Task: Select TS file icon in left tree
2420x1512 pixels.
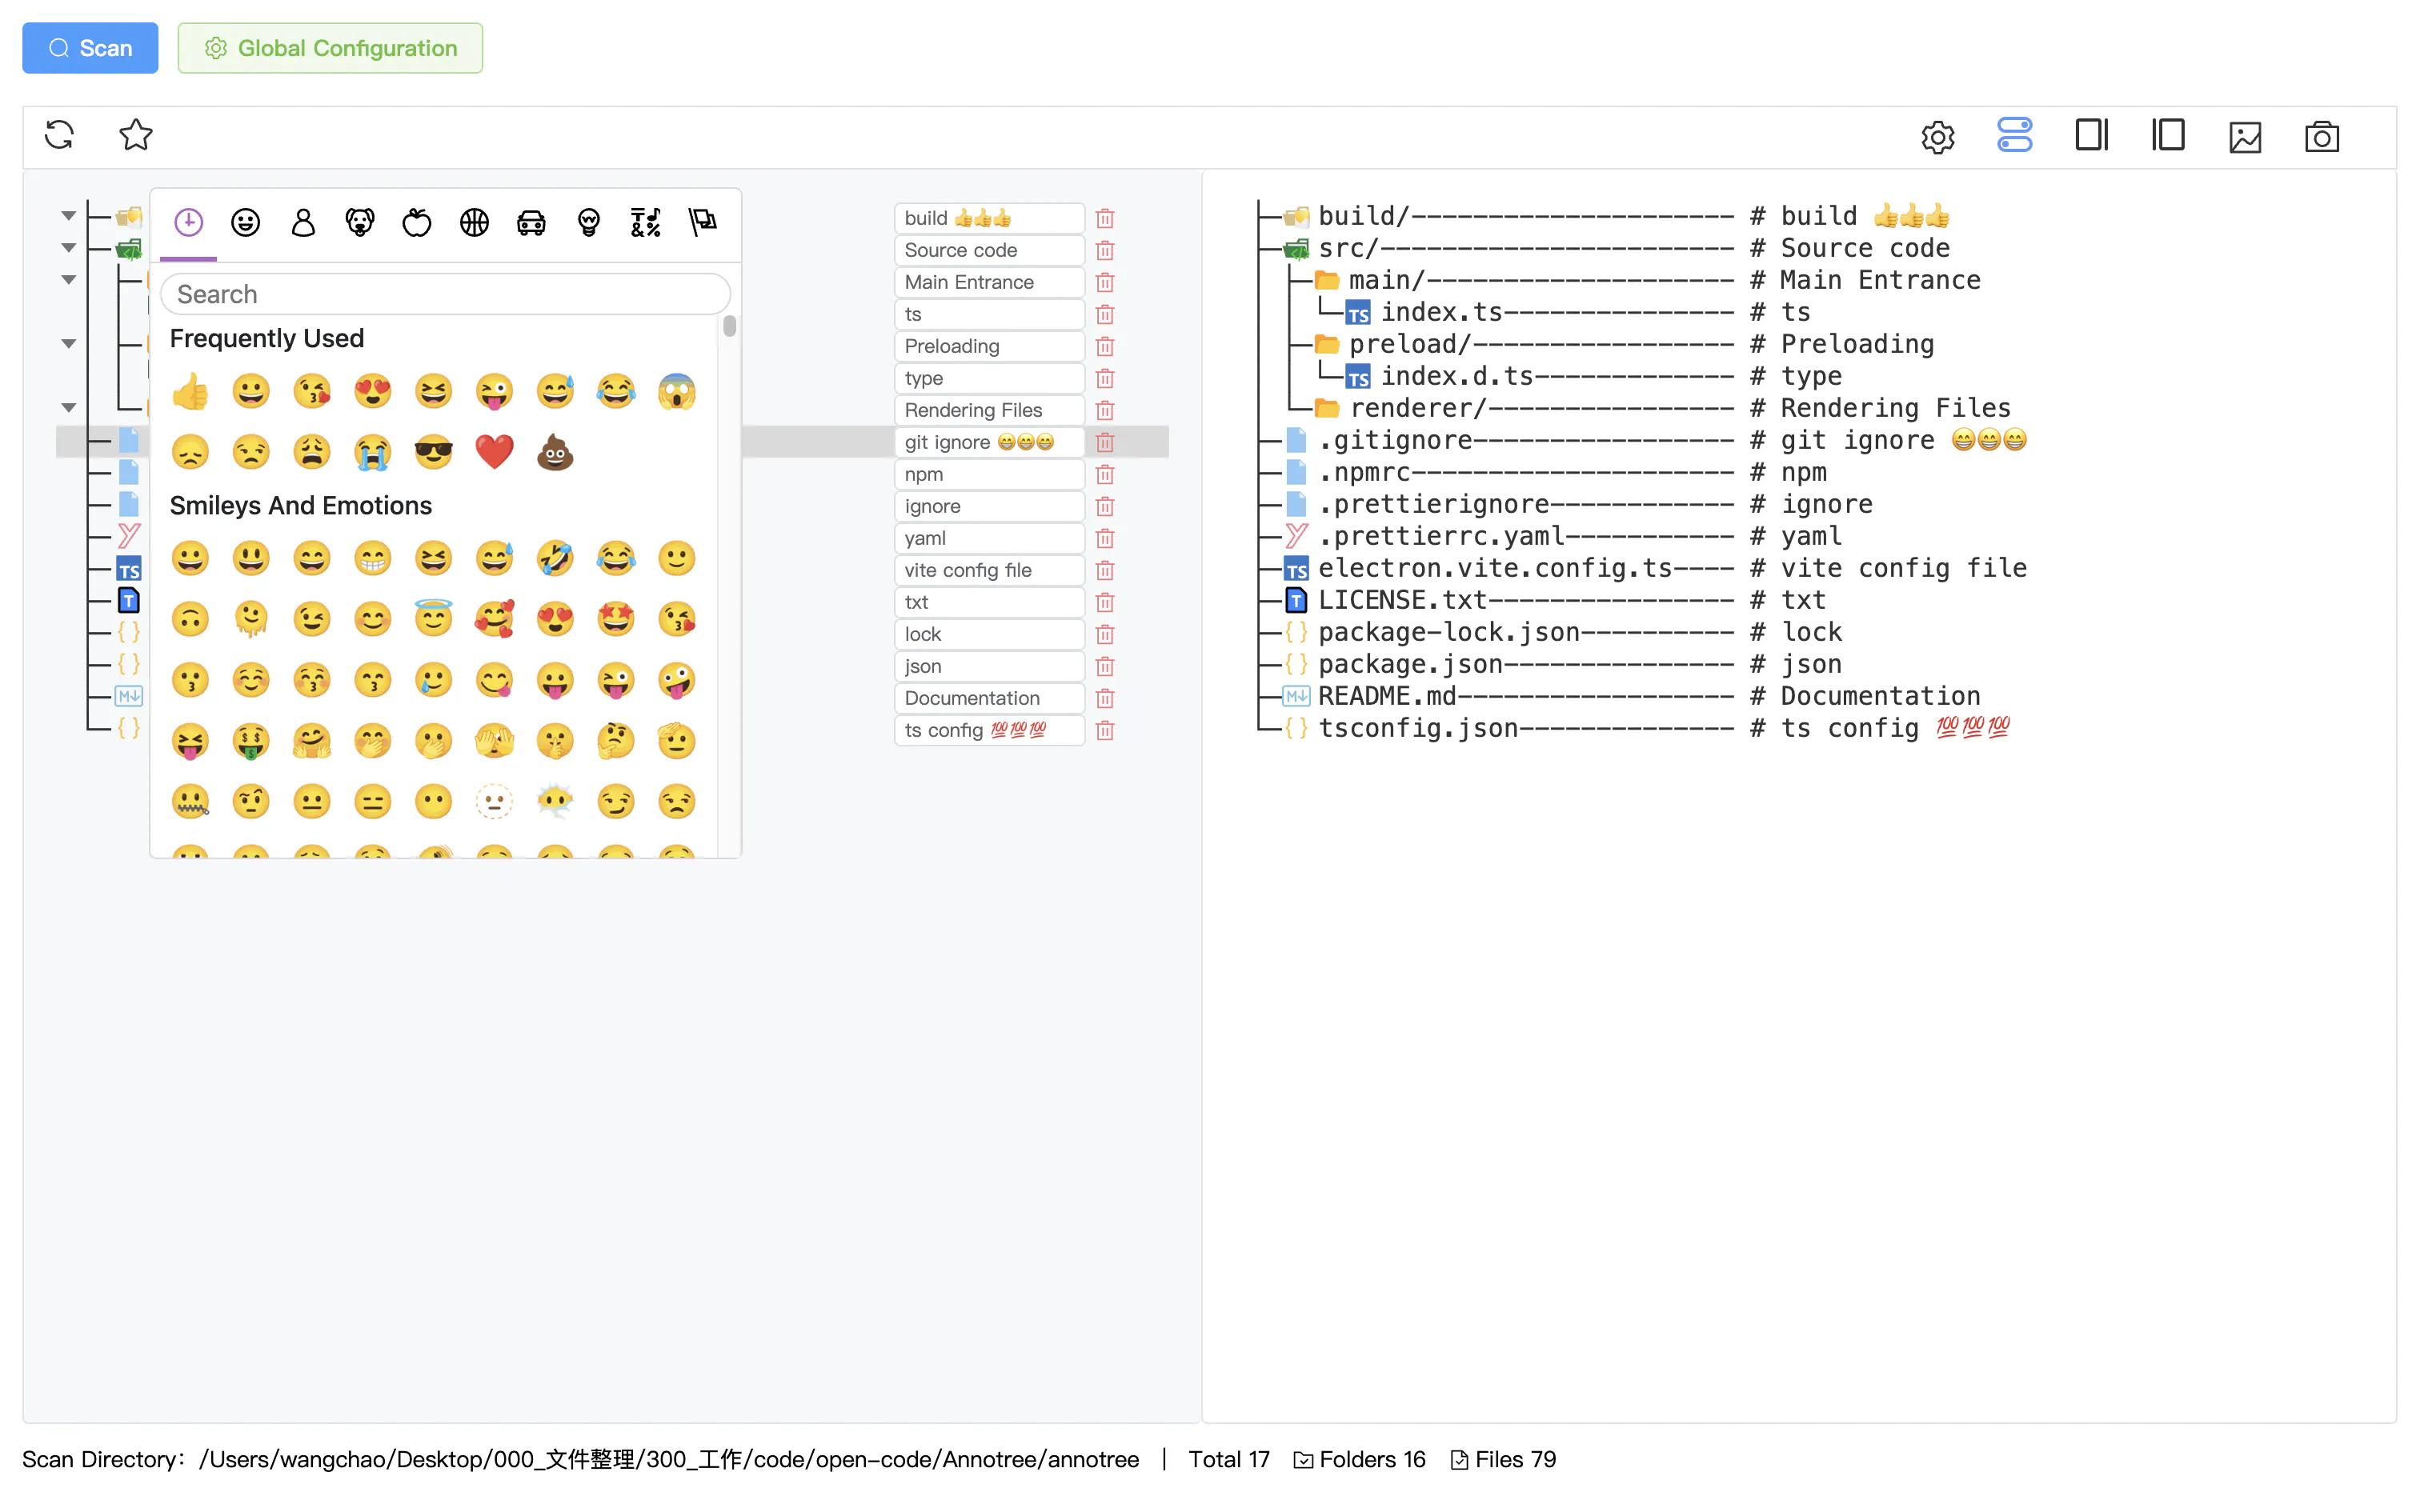Action: coord(129,569)
